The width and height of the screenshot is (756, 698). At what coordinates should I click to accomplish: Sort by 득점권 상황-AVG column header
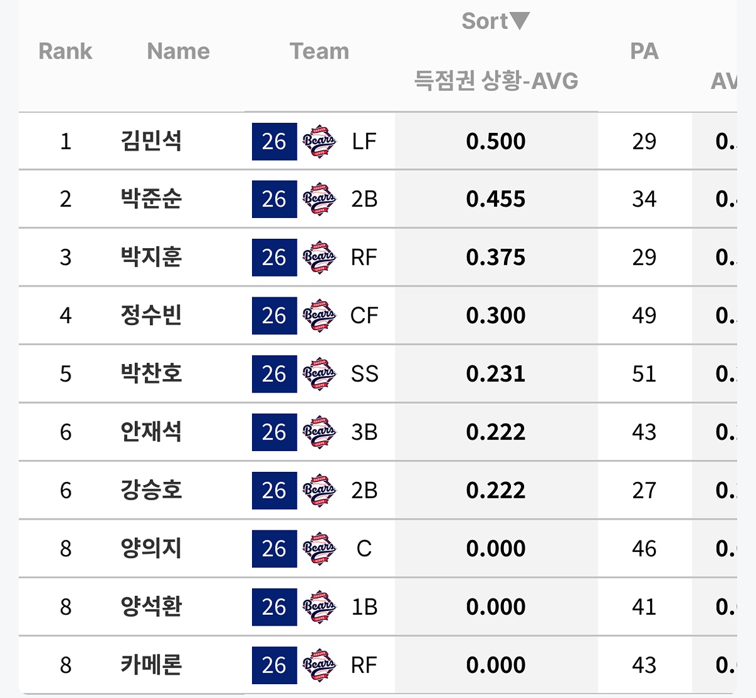coord(496,81)
